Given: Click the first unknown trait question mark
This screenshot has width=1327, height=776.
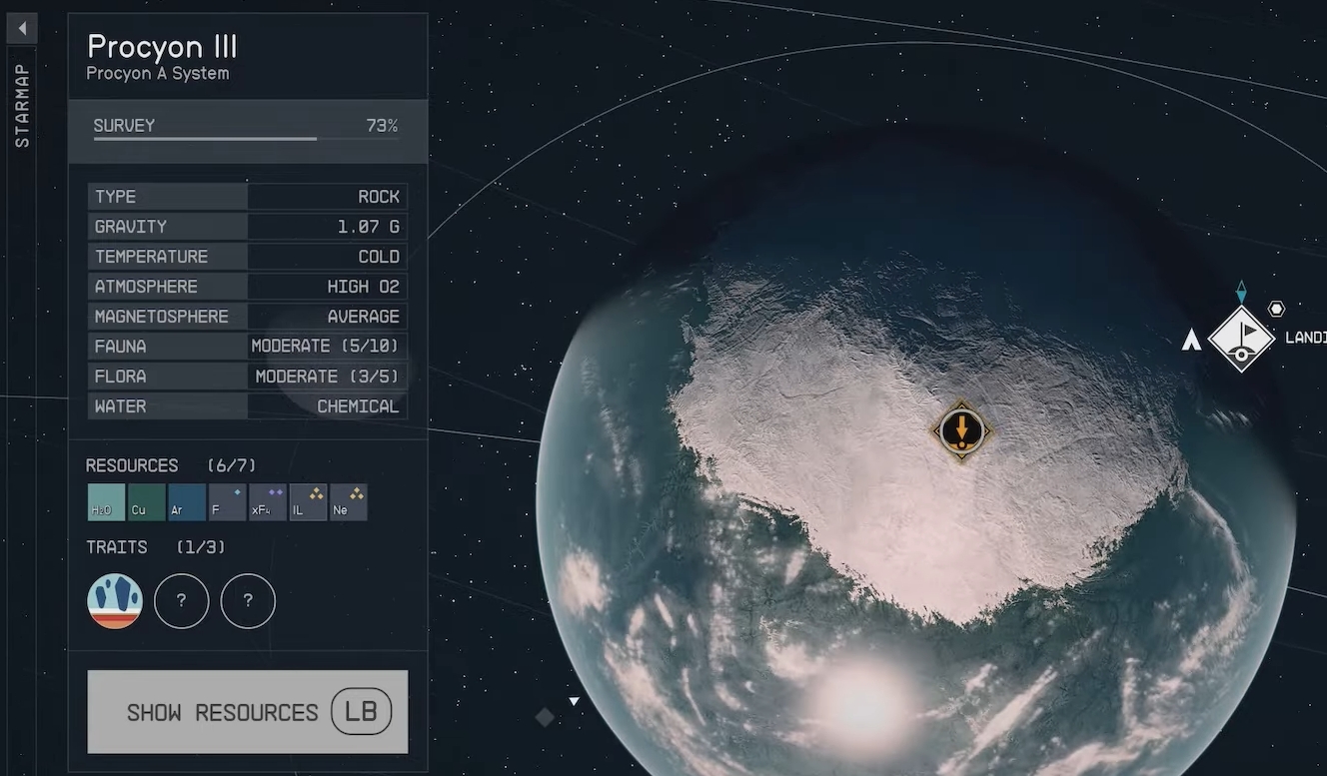Looking at the screenshot, I should pos(182,601).
